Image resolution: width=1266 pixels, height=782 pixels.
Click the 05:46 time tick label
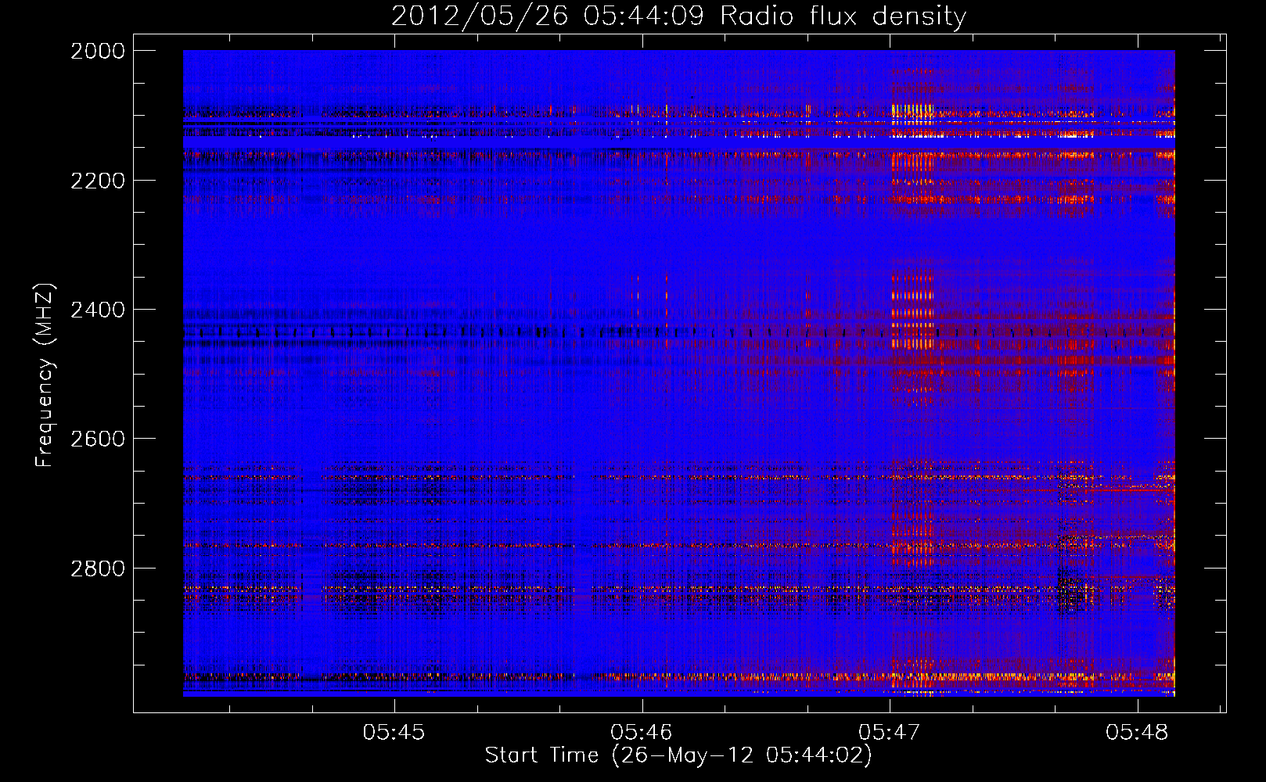pyautogui.click(x=642, y=732)
